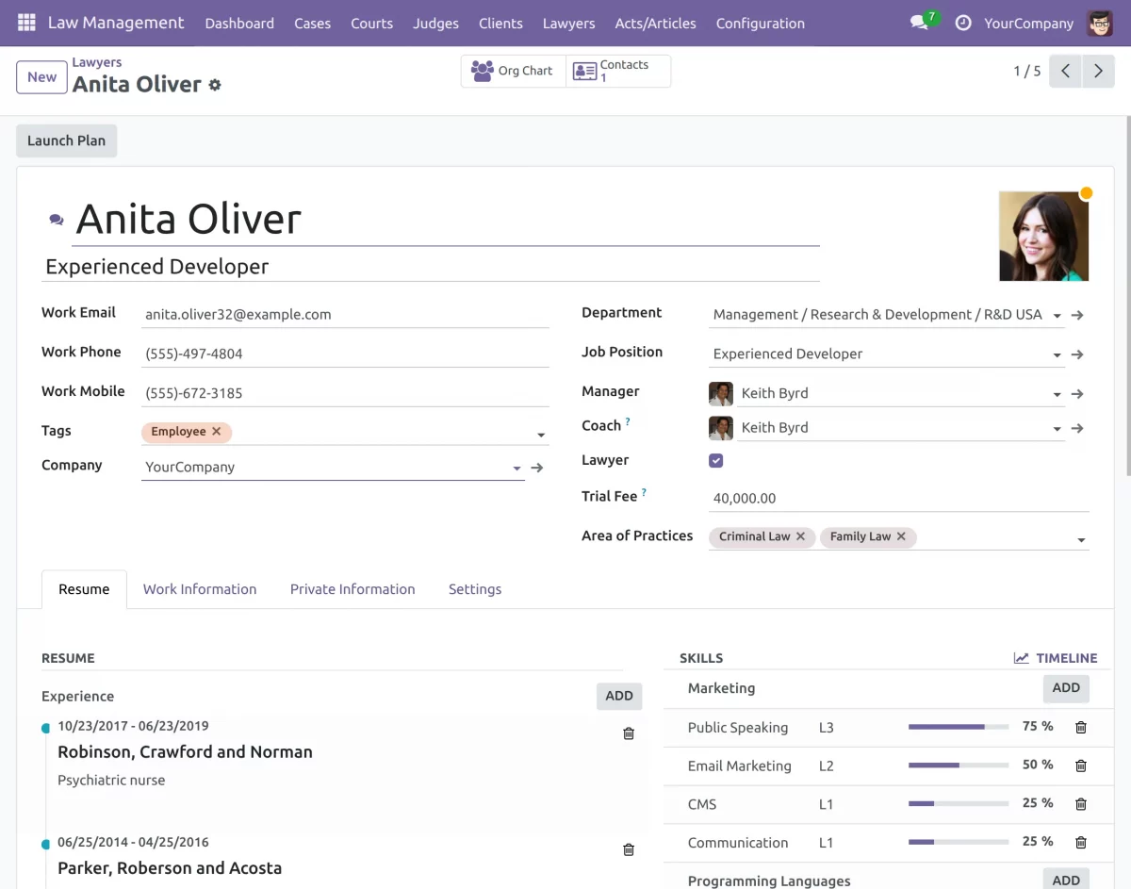1131x889 pixels.
Task: Open the Company dropdown
Action: tap(516, 468)
